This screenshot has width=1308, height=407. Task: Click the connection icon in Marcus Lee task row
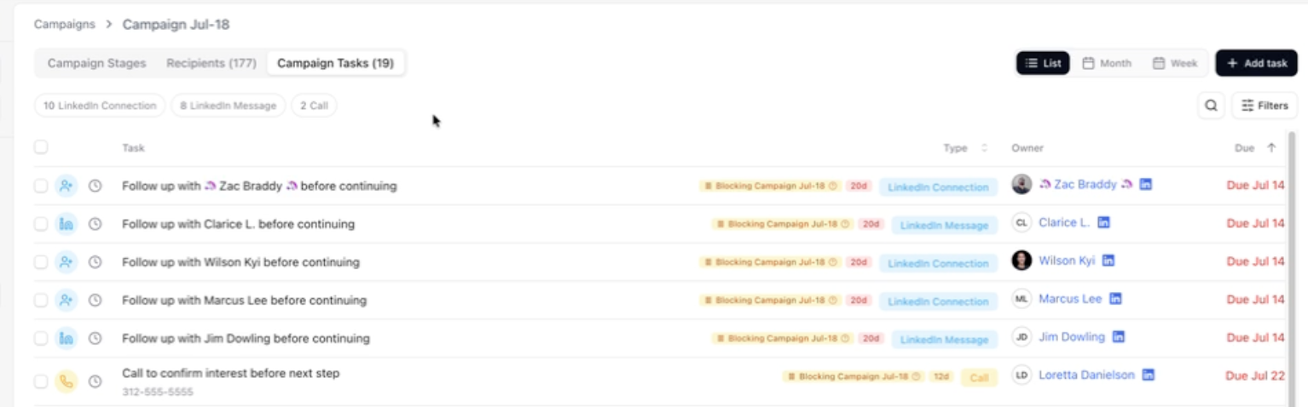point(67,301)
